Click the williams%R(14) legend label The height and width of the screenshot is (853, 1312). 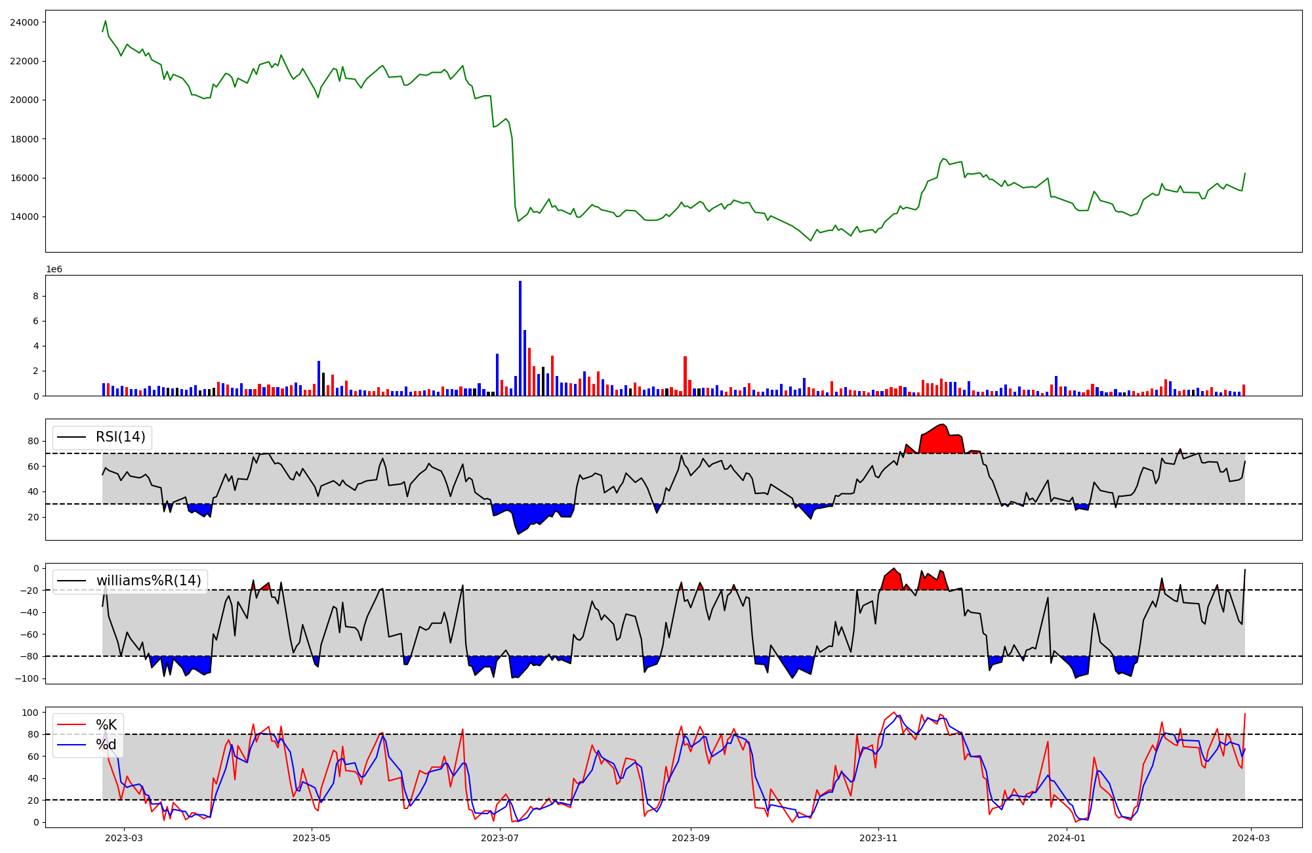tap(148, 581)
